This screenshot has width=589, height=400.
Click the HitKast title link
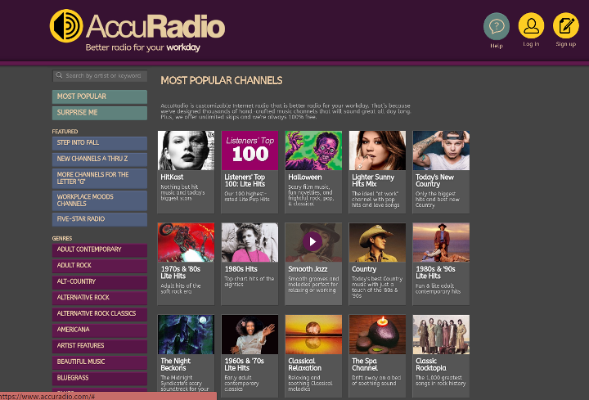[x=172, y=177]
